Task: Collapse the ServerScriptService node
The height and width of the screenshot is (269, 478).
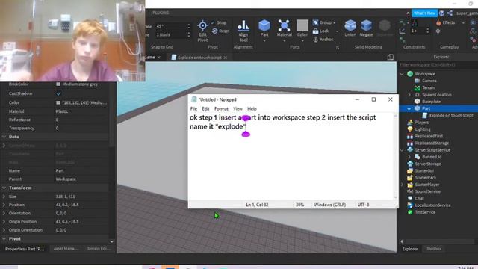Action: (x=402, y=150)
